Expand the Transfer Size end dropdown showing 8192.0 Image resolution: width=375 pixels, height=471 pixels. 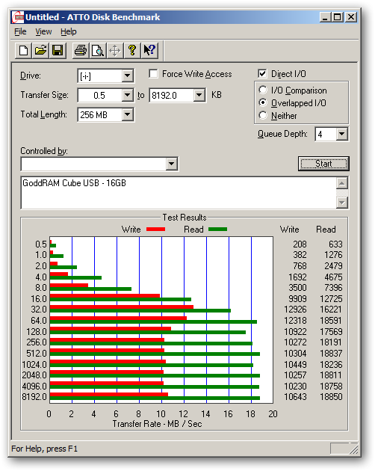pyautogui.click(x=199, y=95)
